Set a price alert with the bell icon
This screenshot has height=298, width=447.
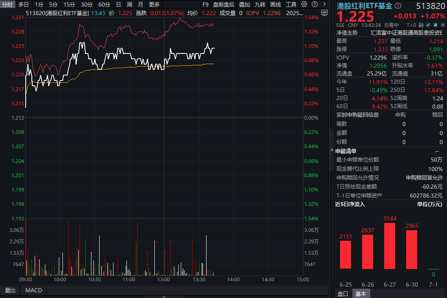click(x=435, y=25)
